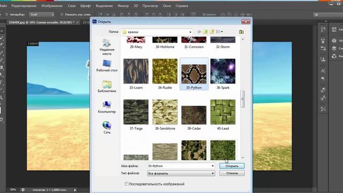The height and width of the screenshot is (193, 343).
Task: Open the Network shortcut
Action: pyautogui.click(x=107, y=128)
